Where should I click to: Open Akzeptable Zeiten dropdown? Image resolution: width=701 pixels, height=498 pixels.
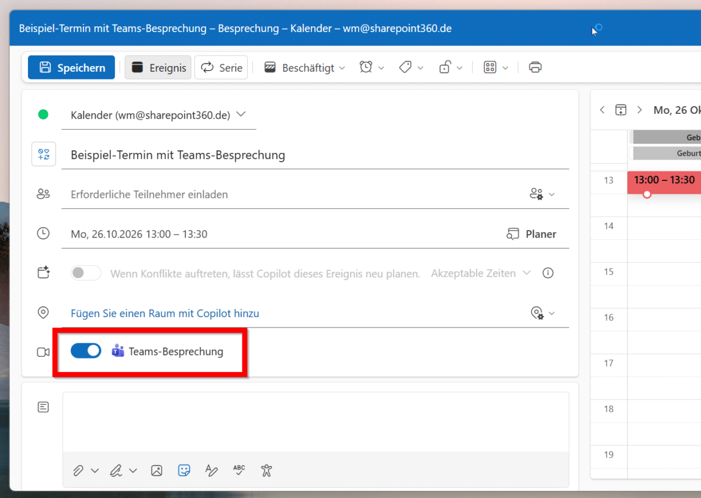pos(481,273)
